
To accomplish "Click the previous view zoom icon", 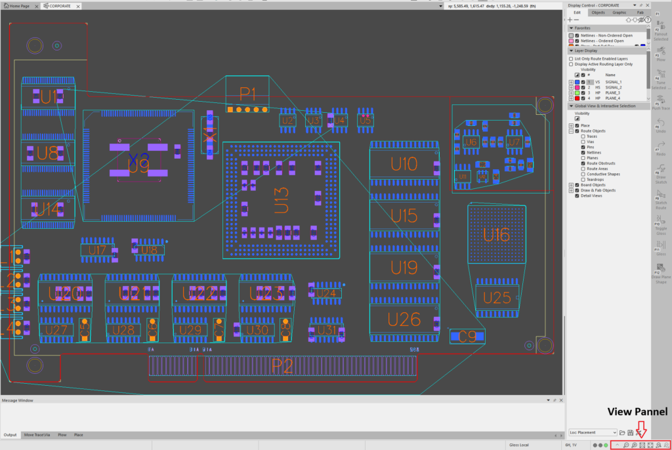I will click(658, 445).
